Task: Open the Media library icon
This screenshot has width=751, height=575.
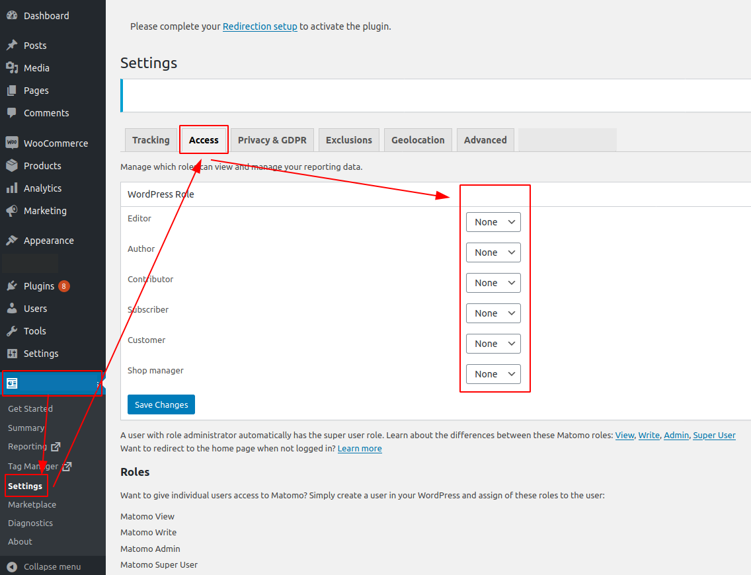Action: [14, 67]
